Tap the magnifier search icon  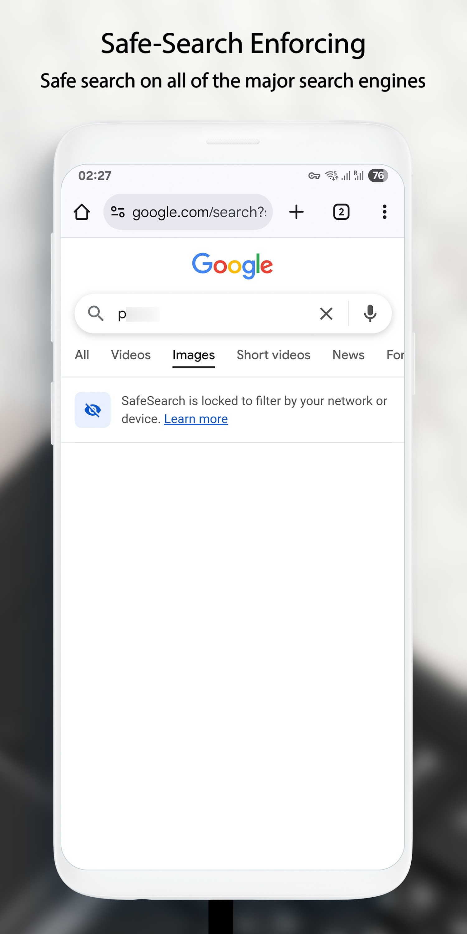(96, 313)
